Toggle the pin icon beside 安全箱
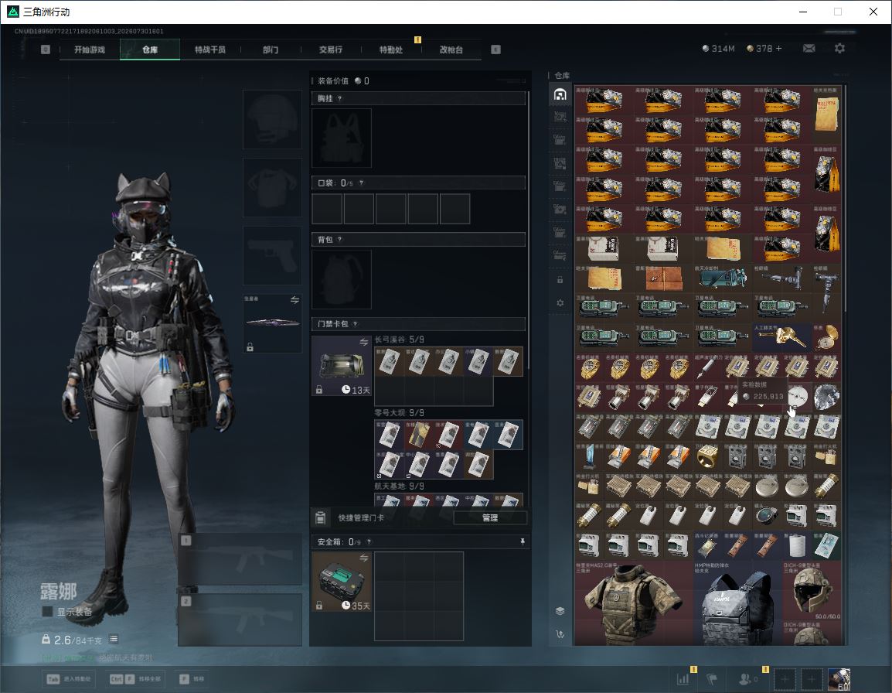 point(523,541)
